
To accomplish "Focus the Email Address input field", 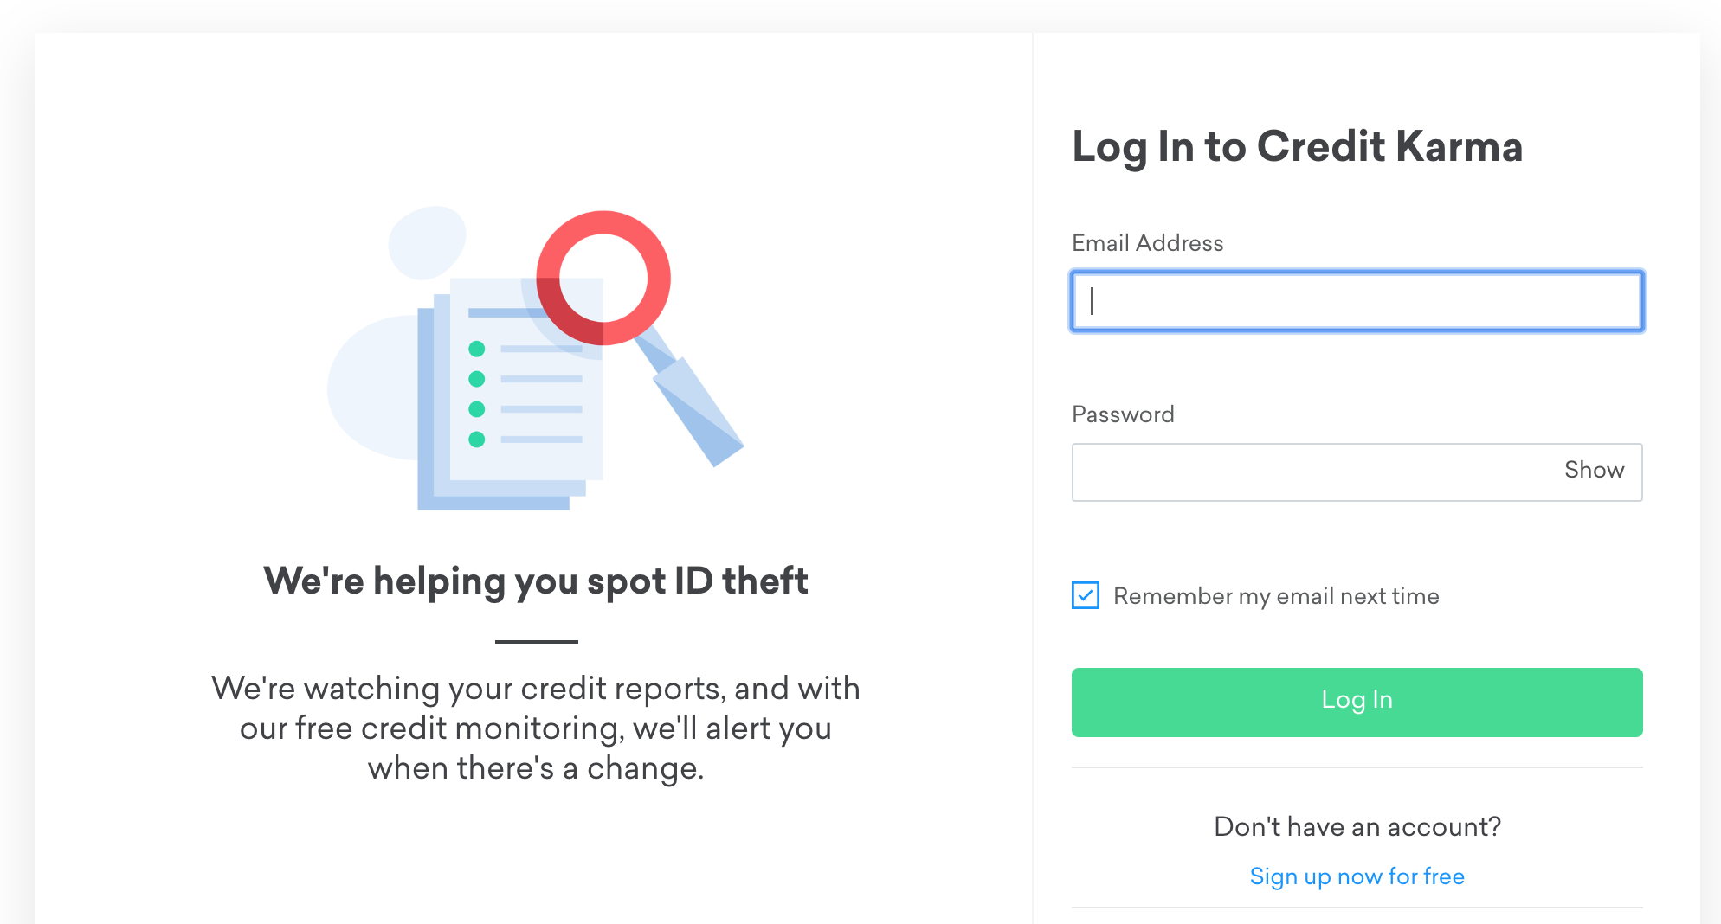I will pos(1357,301).
